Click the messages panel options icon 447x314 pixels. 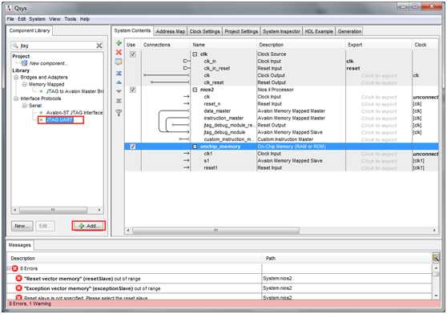click(x=436, y=258)
